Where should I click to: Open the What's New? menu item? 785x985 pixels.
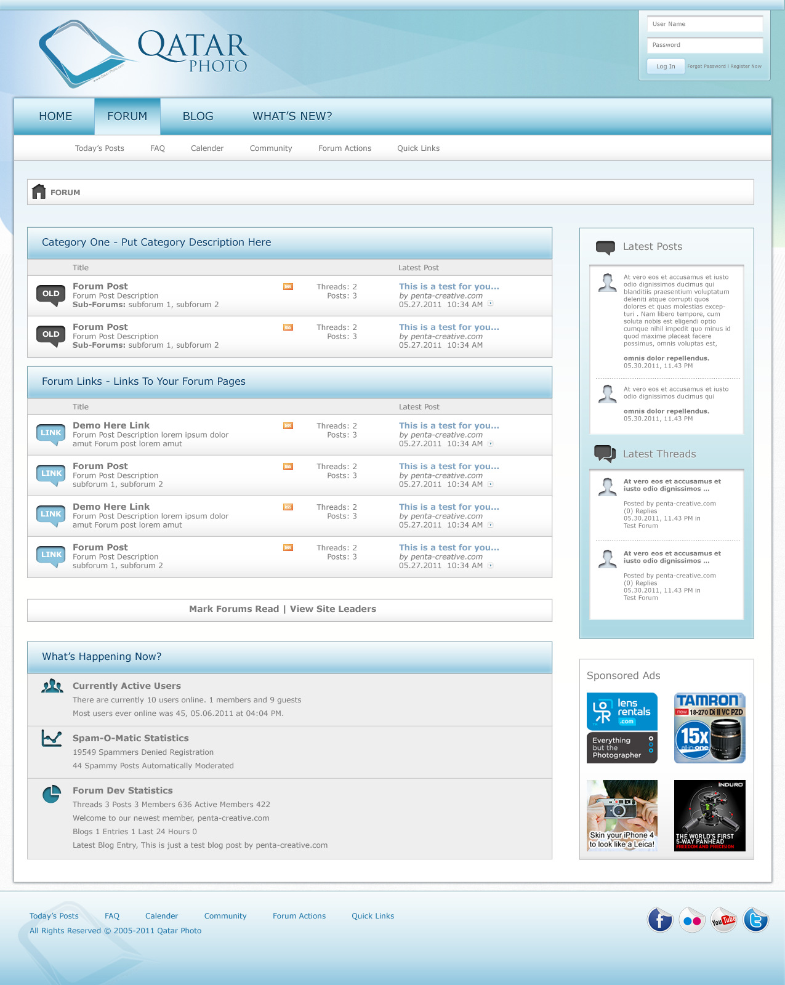click(x=292, y=116)
